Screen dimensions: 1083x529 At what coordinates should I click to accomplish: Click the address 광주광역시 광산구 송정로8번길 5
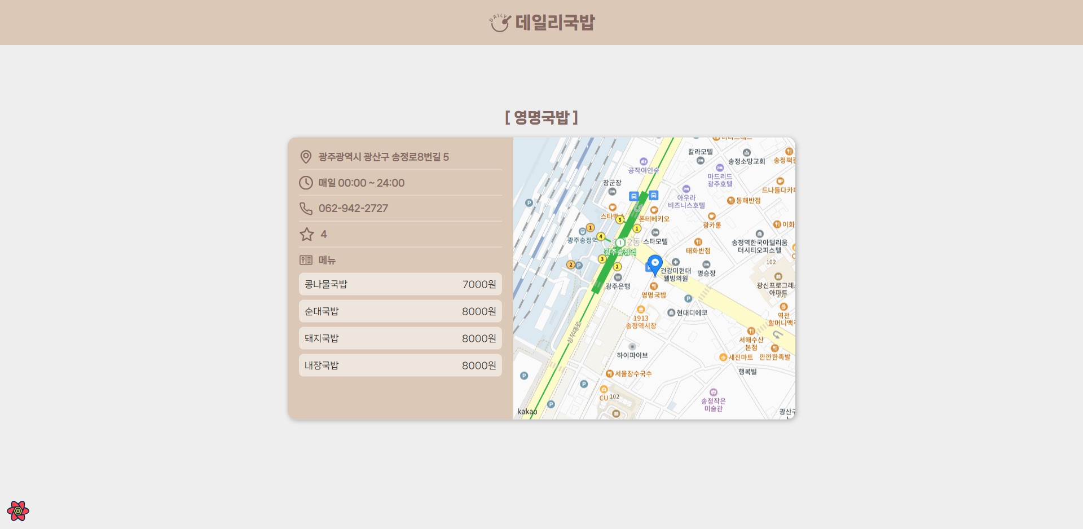pyautogui.click(x=384, y=157)
